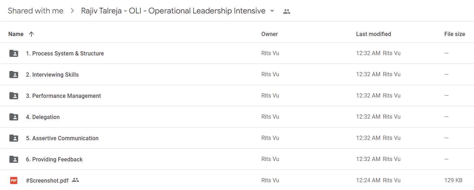474x190 pixels.
Task: Click the shared people icon beside the folder title
Action: click(x=287, y=11)
